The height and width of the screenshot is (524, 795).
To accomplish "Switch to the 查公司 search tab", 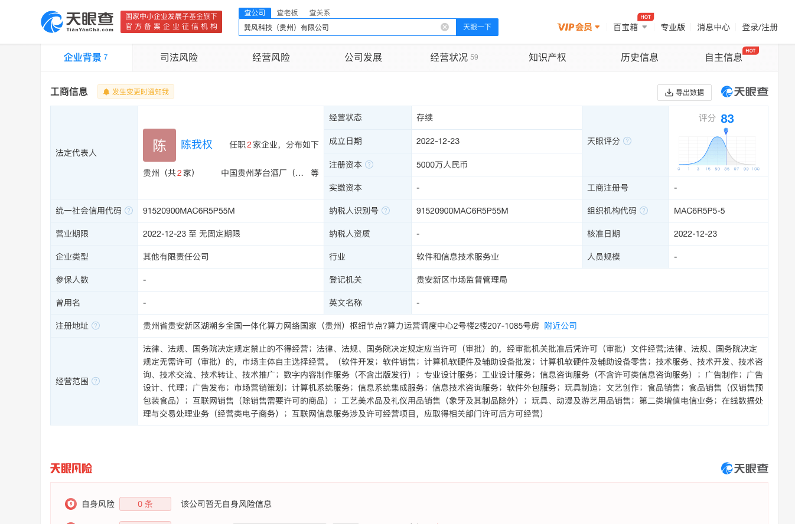I will 255,13.
